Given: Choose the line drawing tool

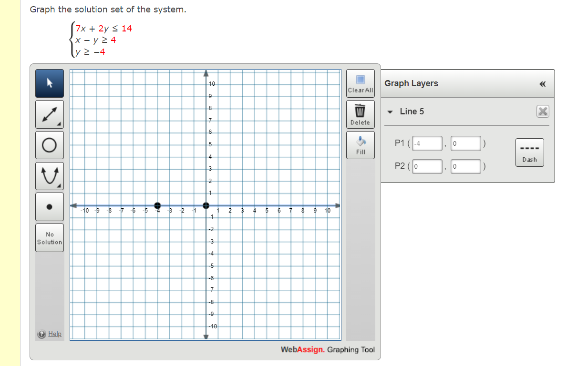Looking at the screenshot, I should [x=50, y=114].
